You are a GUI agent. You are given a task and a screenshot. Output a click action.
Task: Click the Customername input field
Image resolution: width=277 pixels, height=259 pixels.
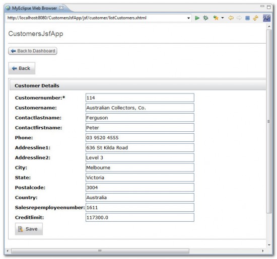point(140,108)
